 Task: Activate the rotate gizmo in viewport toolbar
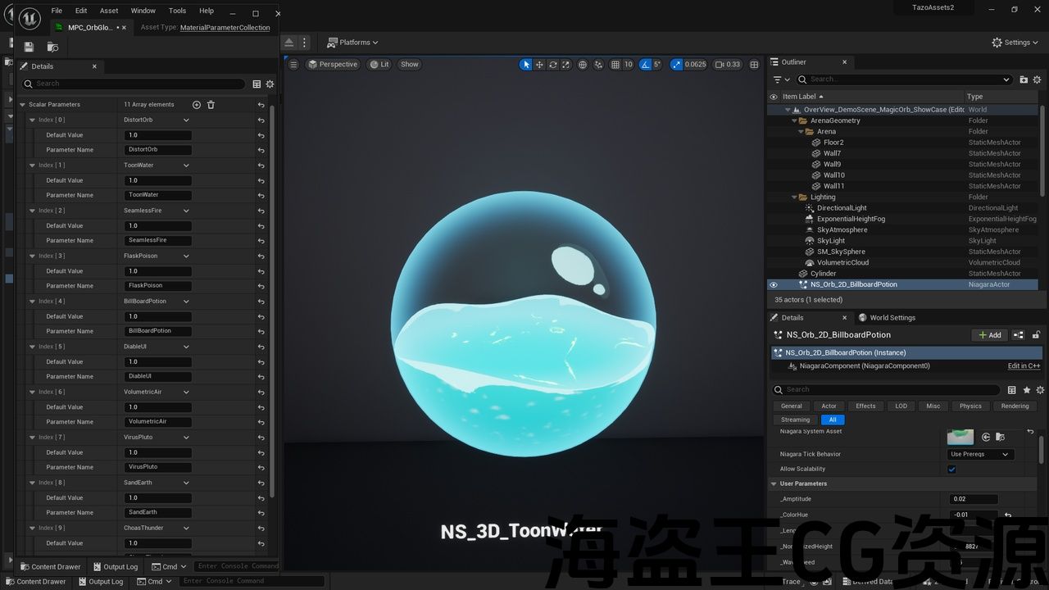click(553, 65)
